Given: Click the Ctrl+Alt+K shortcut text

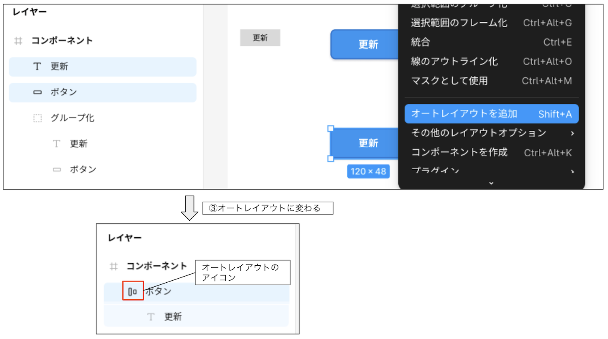Looking at the screenshot, I should [x=548, y=153].
